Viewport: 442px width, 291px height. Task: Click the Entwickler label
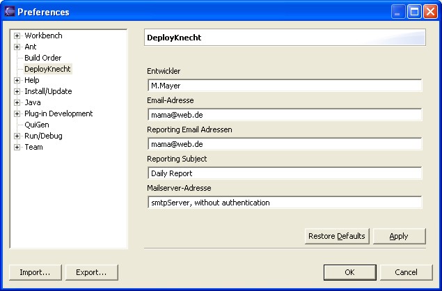click(x=164, y=71)
